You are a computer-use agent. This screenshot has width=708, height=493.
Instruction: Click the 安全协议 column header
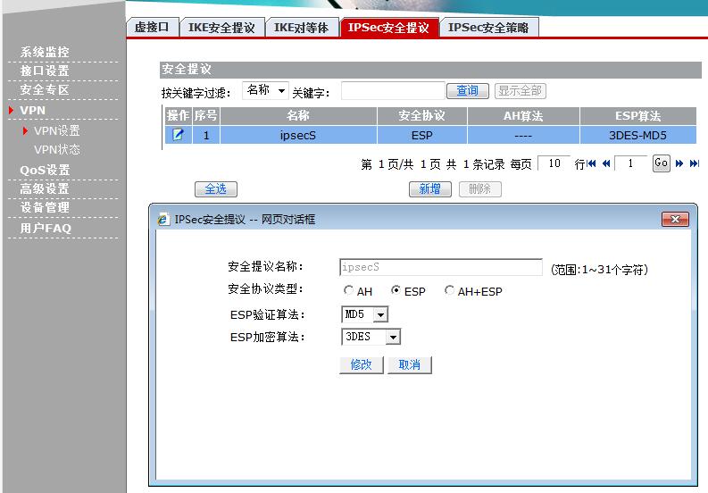(422, 116)
